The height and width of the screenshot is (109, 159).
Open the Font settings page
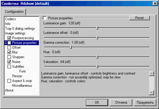click(23, 71)
